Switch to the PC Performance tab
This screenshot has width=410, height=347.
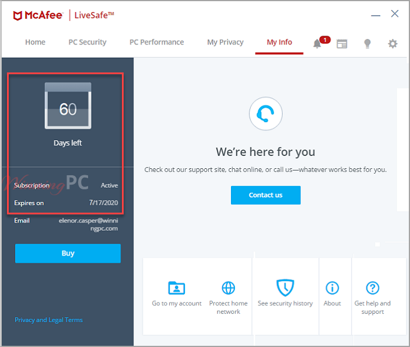[157, 42]
